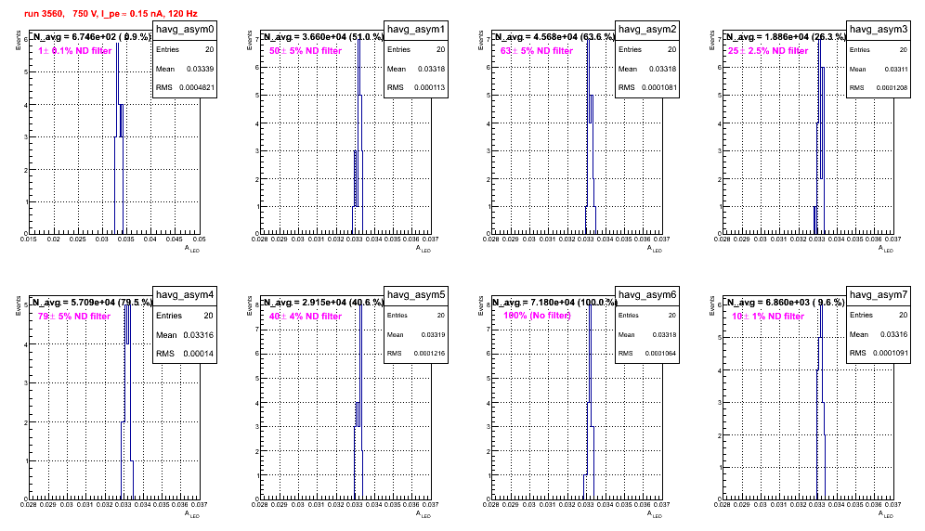The height and width of the screenshot is (531, 925).
Task: Pick the magenta 40± 4% ND filter label
Action: click(x=306, y=317)
